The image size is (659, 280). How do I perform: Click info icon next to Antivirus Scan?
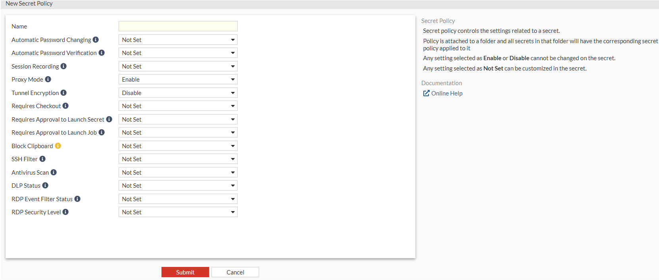54,172
